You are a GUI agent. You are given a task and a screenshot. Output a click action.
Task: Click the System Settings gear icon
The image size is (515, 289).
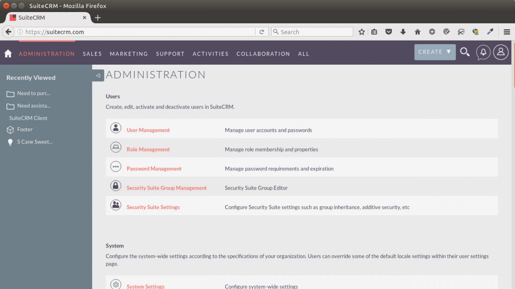pos(115,284)
